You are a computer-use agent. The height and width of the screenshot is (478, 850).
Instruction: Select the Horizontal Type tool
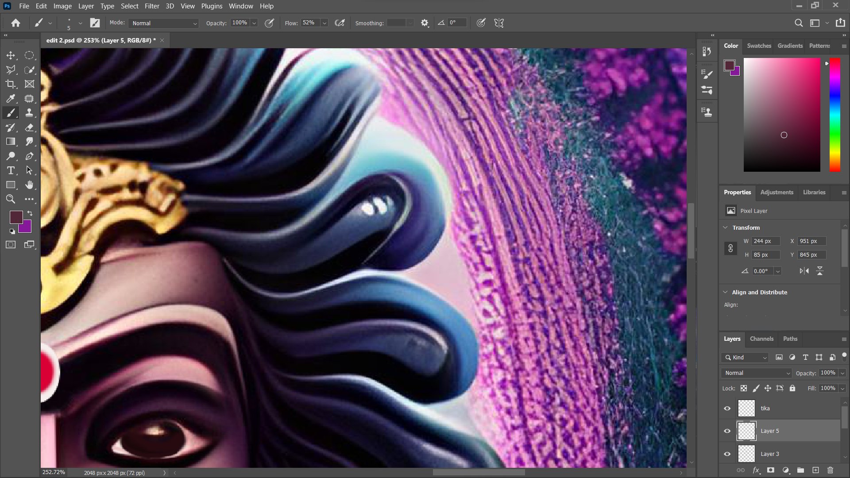(11, 171)
